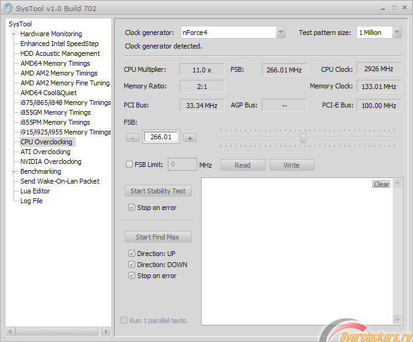Select CPU Overclocking in the tree
This screenshot has height=342, width=413.
pos(46,142)
